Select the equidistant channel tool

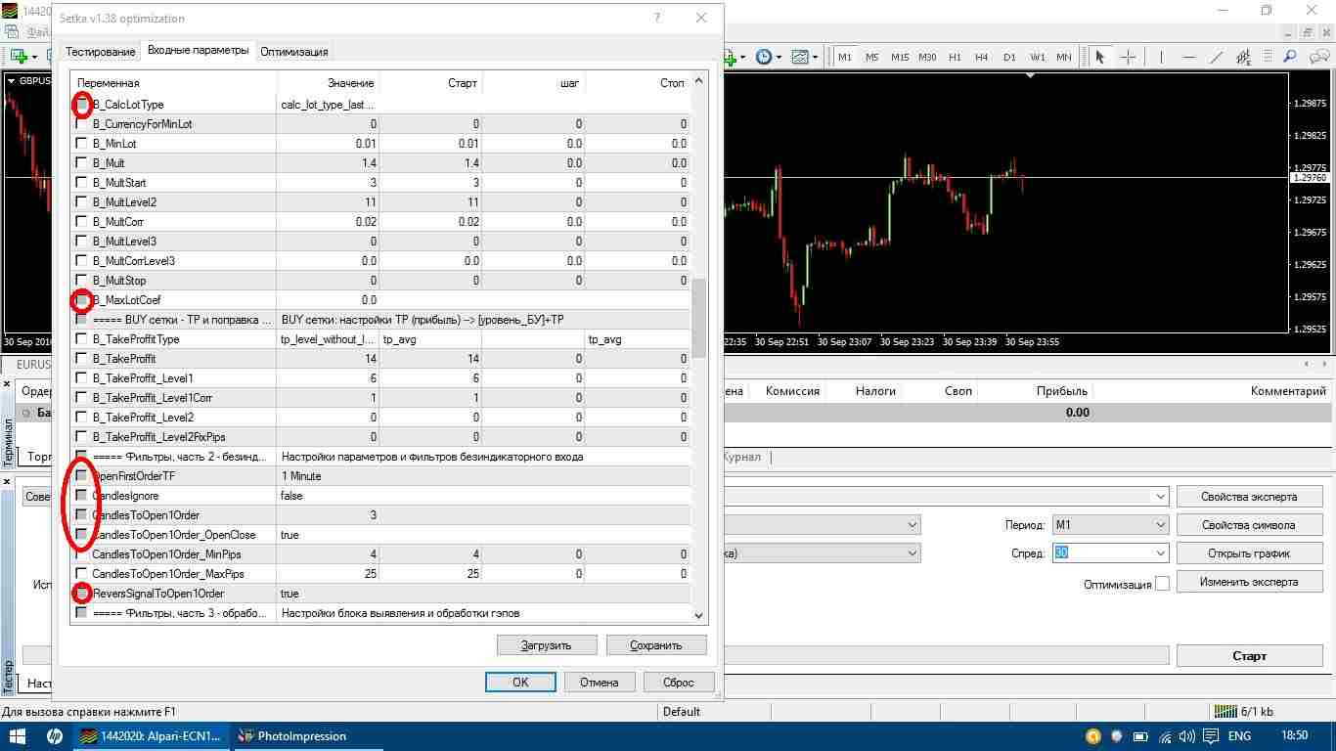pyautogui.click(x=1244, y=57)
